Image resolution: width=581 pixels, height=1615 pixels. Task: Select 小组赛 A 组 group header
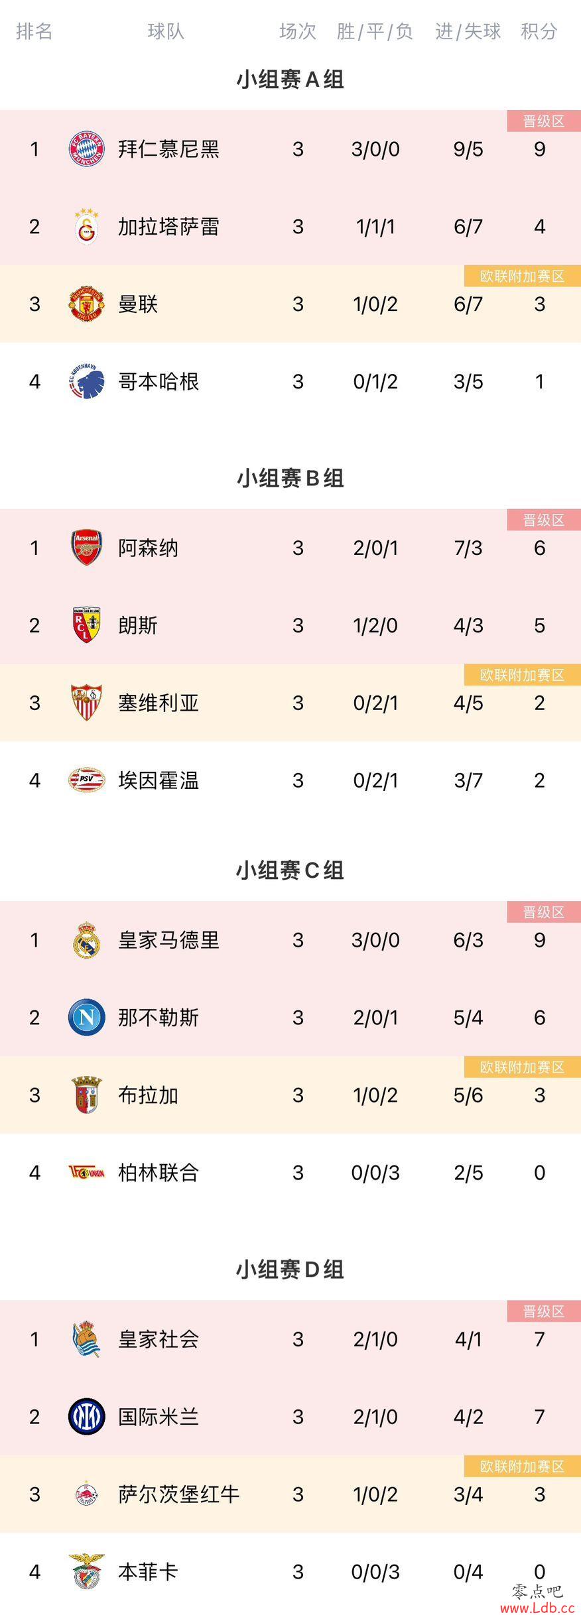290,80
